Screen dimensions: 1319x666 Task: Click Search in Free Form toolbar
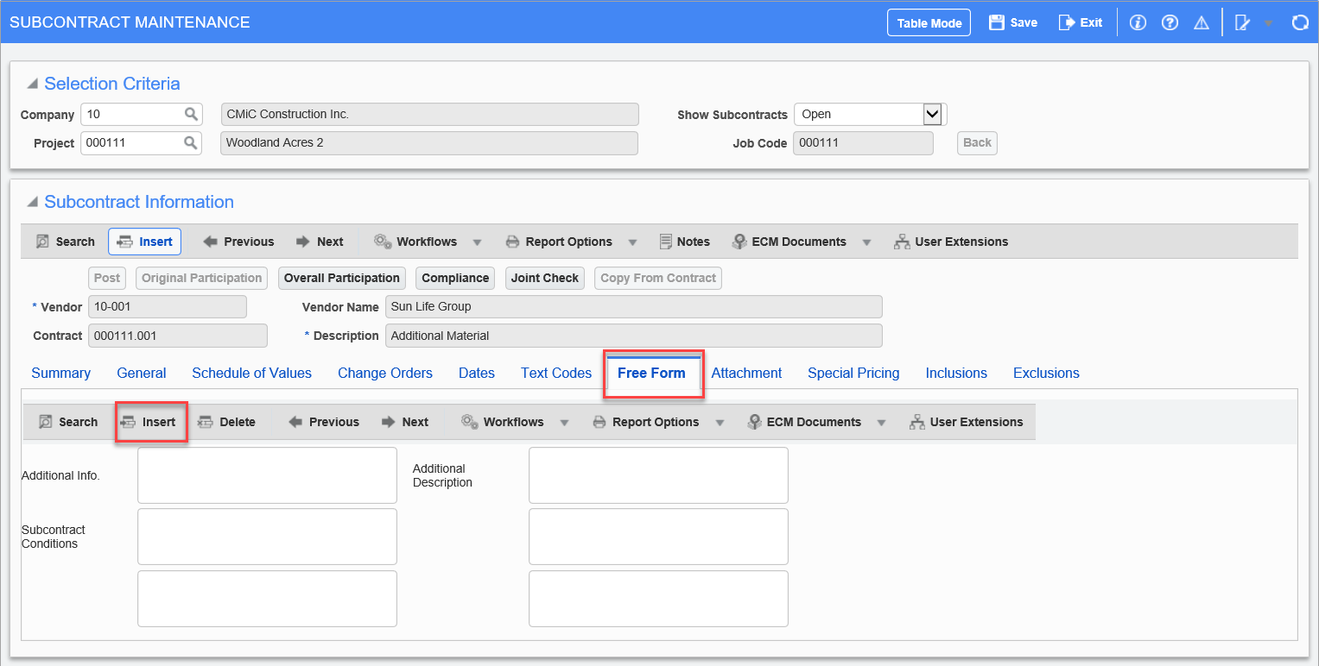click(68, 422)
